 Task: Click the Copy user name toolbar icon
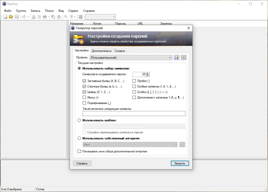(x=34, y=17)
